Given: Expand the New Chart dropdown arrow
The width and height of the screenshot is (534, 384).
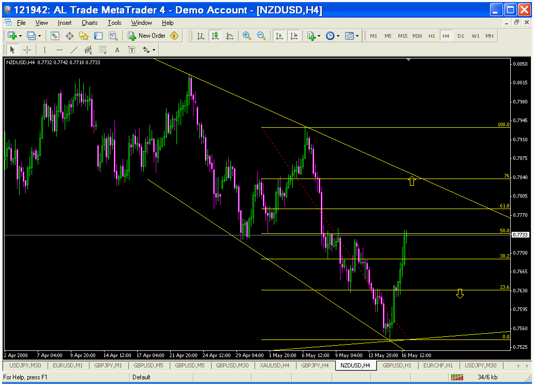Looking at the screenshot, I should [x=20, y=36].
